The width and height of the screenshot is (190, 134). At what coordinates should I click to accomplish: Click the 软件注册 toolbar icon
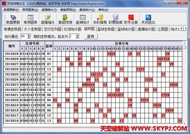[131, 19]
